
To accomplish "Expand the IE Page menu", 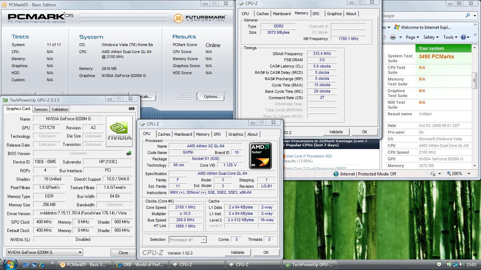I will 412,37.
